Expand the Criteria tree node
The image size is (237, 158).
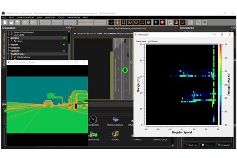tap(8, 51)
